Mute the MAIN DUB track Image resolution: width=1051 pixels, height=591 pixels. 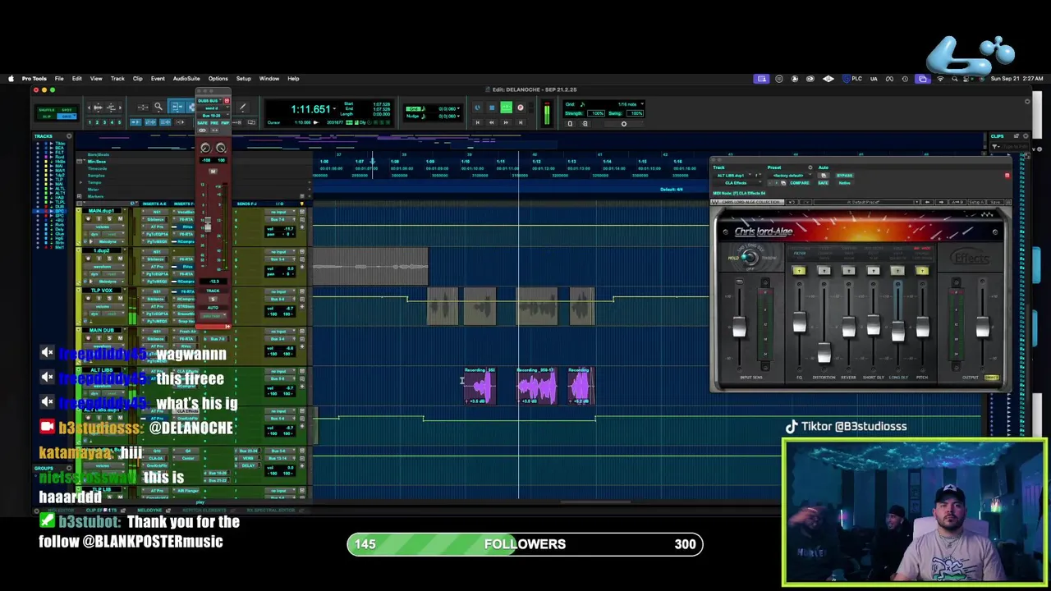point(120,338)
